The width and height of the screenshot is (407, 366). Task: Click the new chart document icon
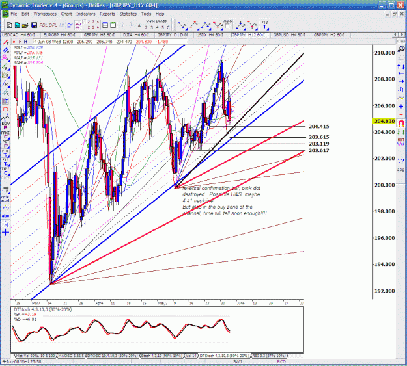tap(9, 25)
